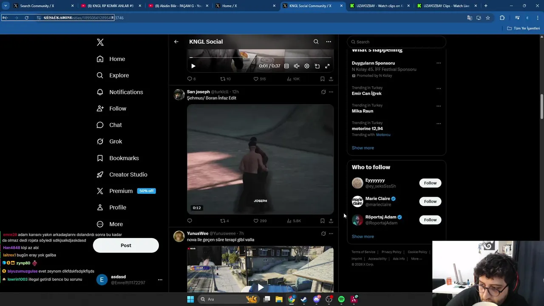Screen dimensions: 544x306
Task: Show more under What's happening
Action: point(363,148)
